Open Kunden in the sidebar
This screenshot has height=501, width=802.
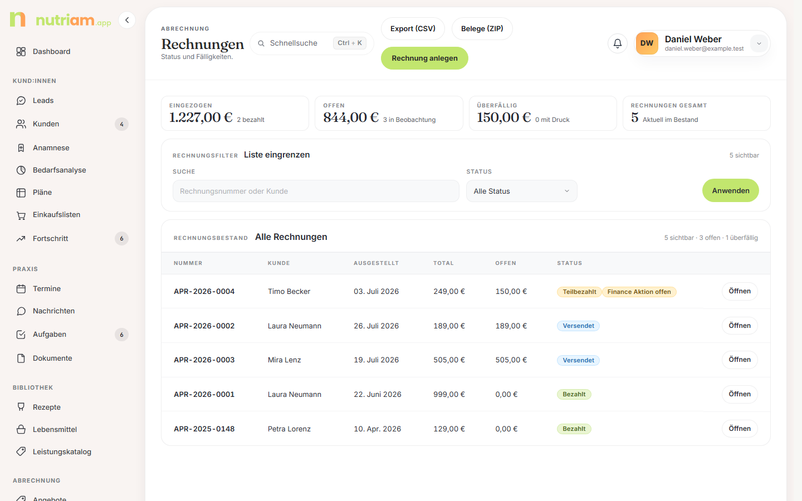pyautogui.click(x=72, y=124)
